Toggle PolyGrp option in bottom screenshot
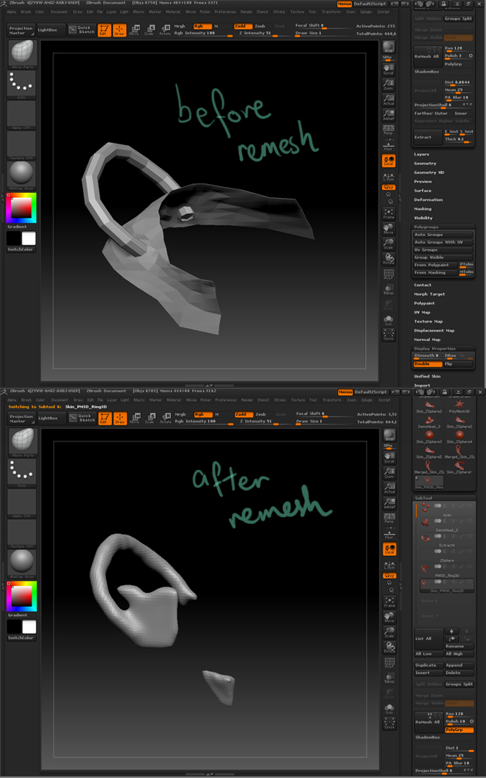Image resolution: width=486 pixels, height=778 pixels. (x=459, y=730)
